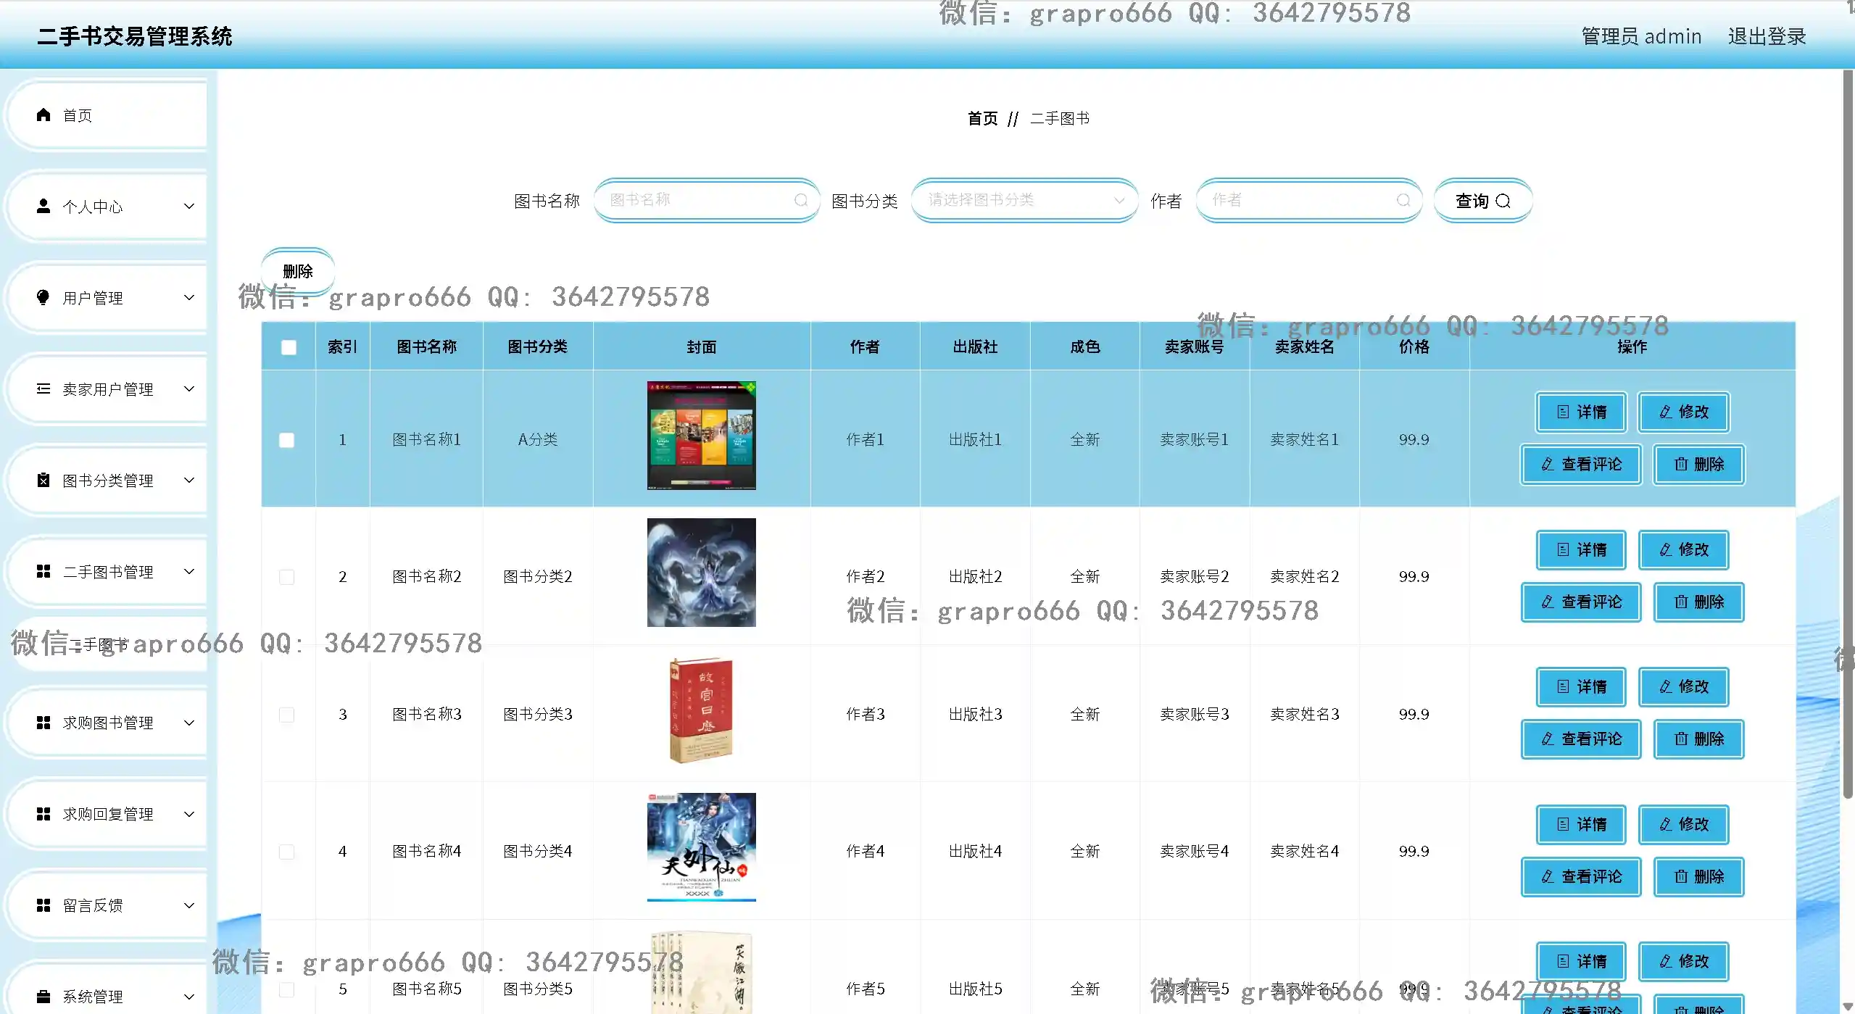Select the book icon for 图书分类管理
1855x1014 pixels.
click(42, 480)
